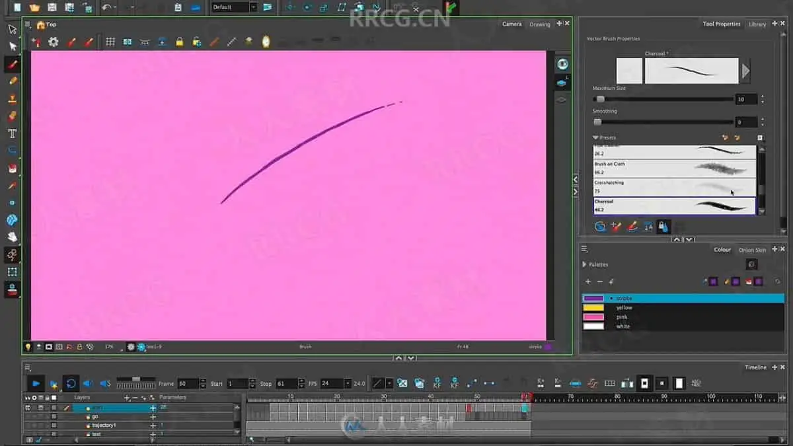Screen dimensions: 793x446
Task: Switch to the Library tab
Action: [x=757, y=24]
